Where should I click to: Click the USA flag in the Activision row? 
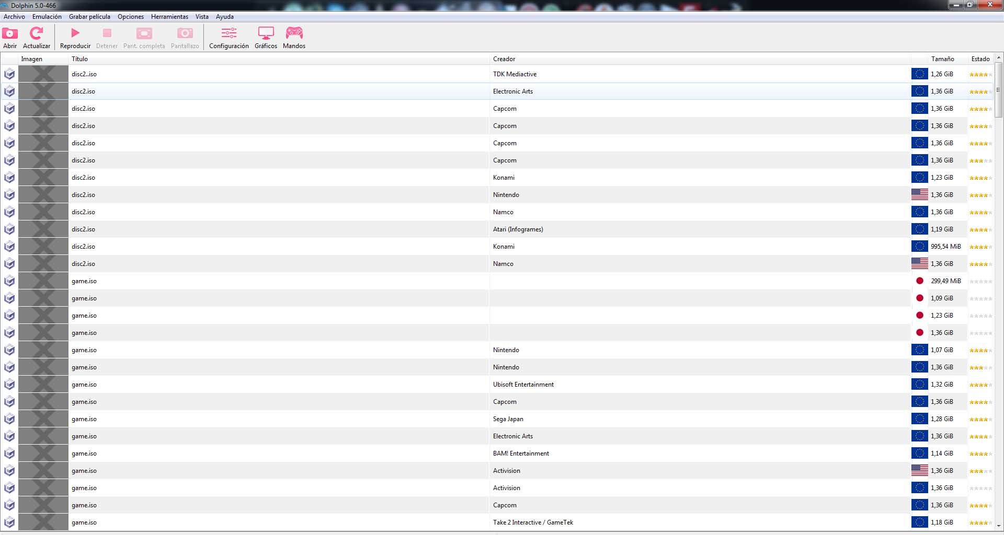[920, 471]
